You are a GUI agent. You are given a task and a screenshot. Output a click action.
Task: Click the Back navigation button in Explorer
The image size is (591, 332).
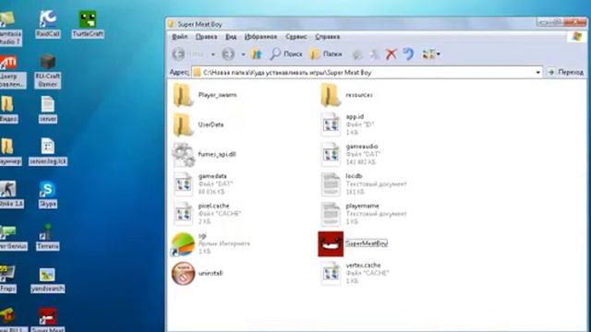[x=188, y=54]
